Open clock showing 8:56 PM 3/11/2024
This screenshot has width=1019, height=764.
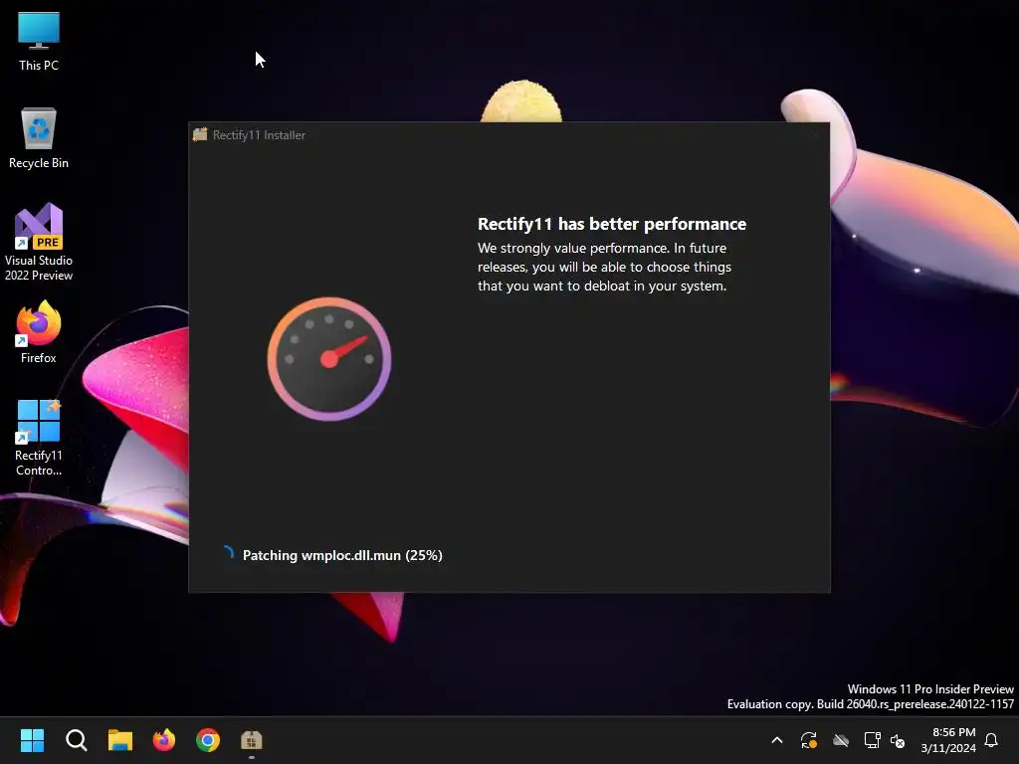948,740
